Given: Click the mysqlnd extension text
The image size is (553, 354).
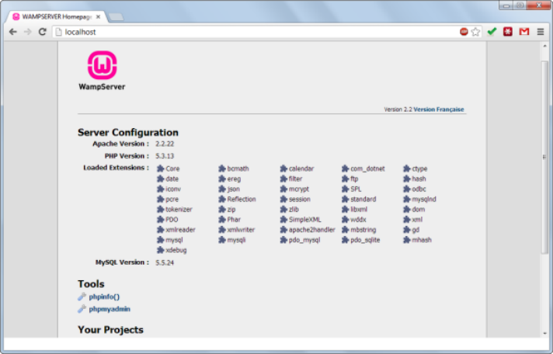Looking at the screenshot, I should pos(424,200).
